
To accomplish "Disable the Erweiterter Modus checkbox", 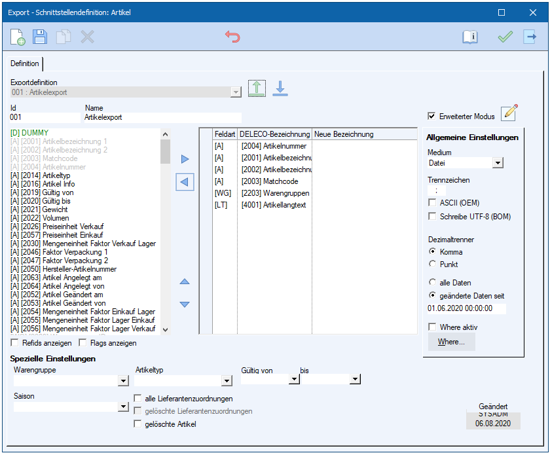I will tap(431, 117).
